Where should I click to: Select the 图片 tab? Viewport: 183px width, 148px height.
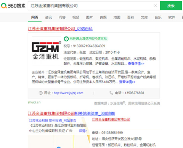tap(90, 18)
